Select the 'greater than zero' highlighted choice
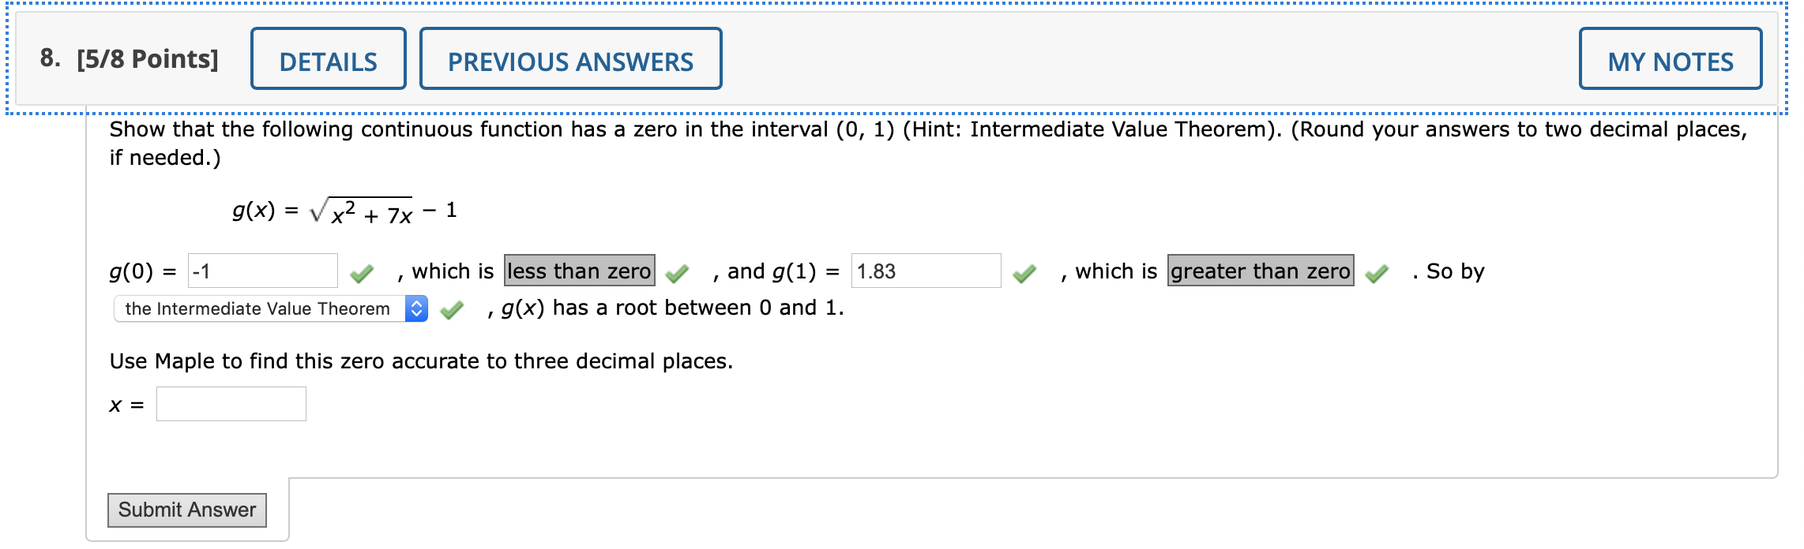The width and height of the screenshot is (1804, 549). coord(1261,271)
